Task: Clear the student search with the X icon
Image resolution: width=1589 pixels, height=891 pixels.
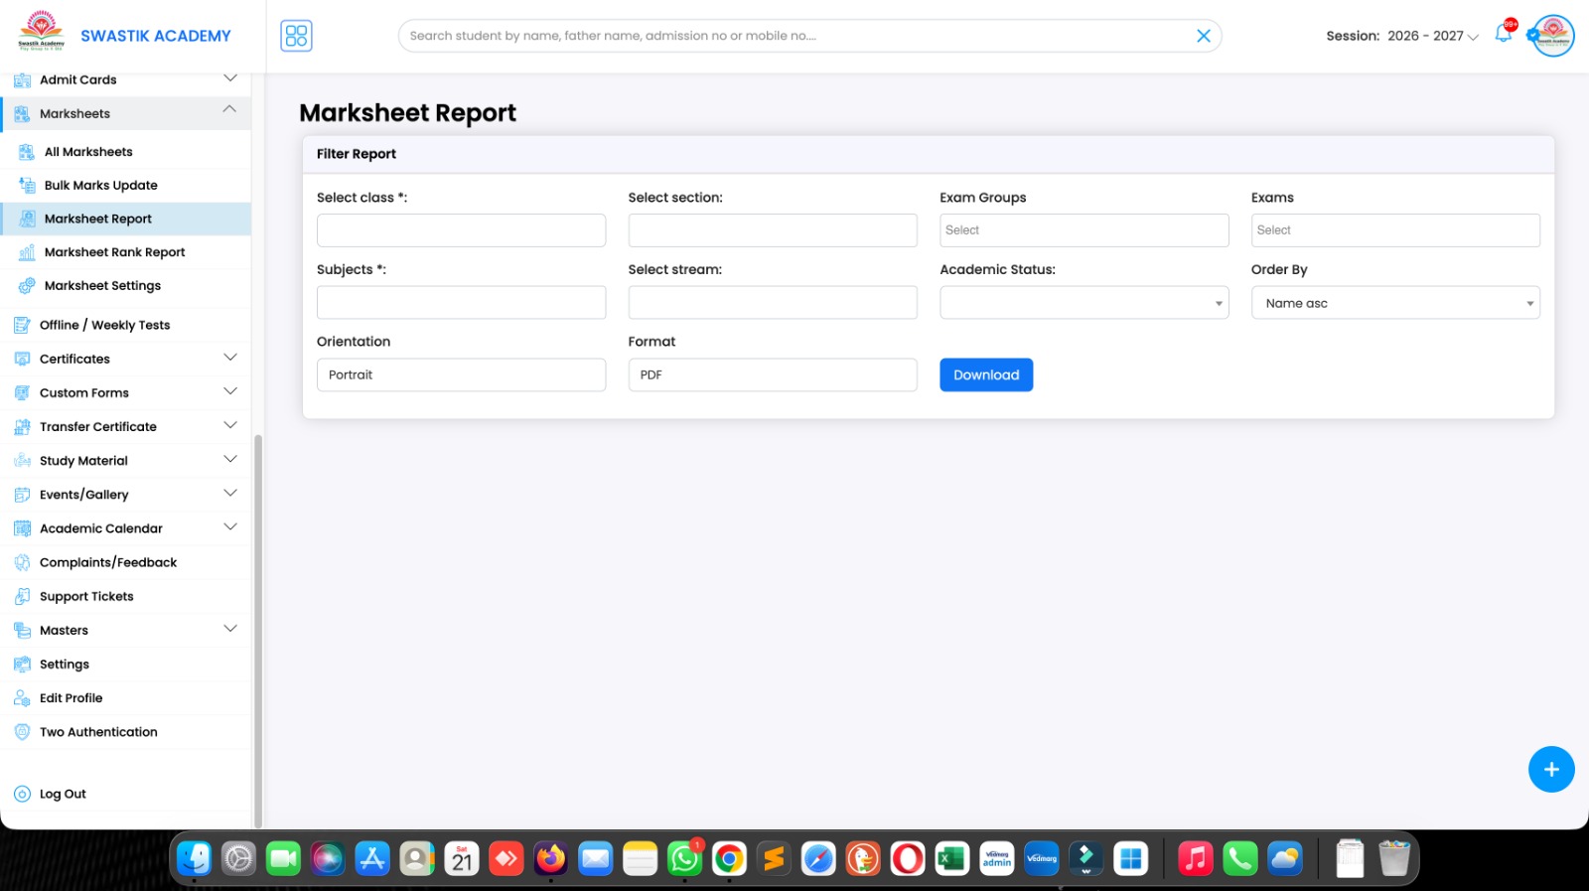Action: (x=1203, y=36)
